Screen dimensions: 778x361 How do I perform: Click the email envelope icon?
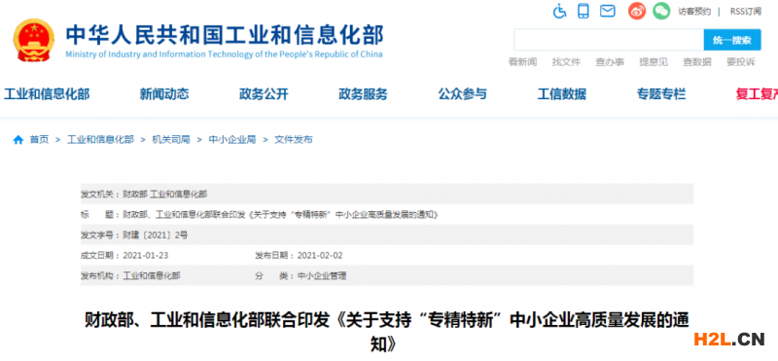click(x=607, y=11)
